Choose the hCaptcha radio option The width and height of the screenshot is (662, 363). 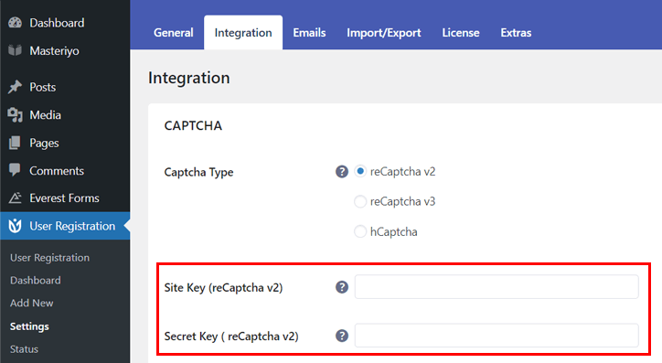tap(360, 231)
